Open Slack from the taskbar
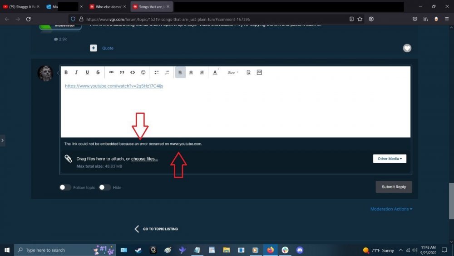The width and height of the screenshot is (454, 256). pyautogui.click(x=285, y=250)
